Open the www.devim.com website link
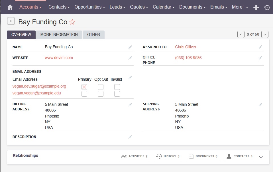Screen dimensions: 273x172 coord(59,58)
